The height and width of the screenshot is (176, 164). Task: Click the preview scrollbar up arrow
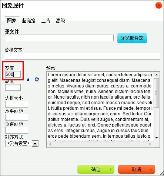click(157, 75)
